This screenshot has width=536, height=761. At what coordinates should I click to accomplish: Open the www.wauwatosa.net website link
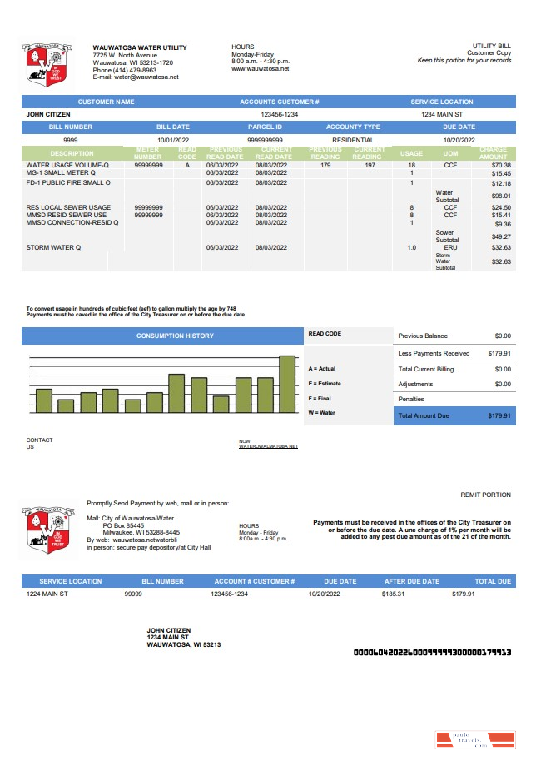click(x=260, y=68)
